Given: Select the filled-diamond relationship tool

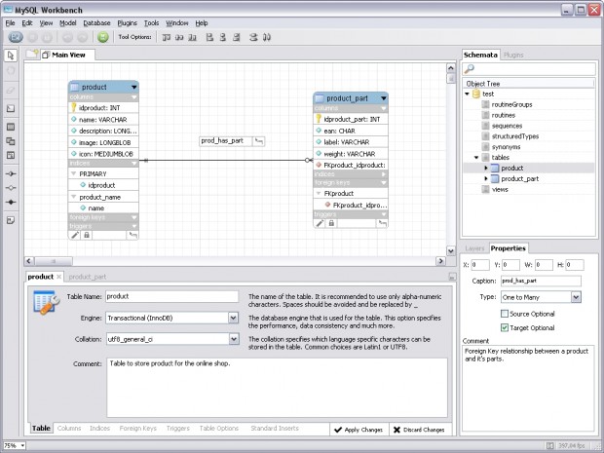Looking at the screenshot, I should (x=11, y=203).
